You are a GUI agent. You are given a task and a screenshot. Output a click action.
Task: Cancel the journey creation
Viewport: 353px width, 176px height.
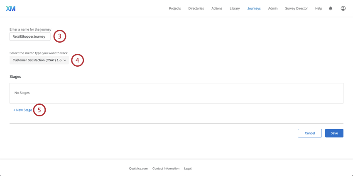click(310, 133)
